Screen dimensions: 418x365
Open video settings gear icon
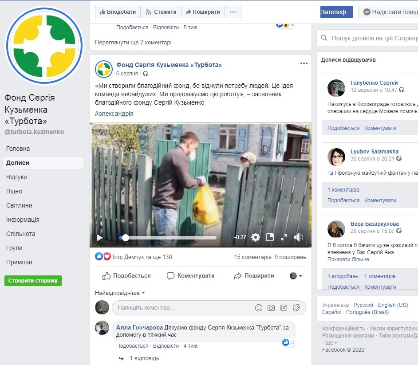pos(256,237)
